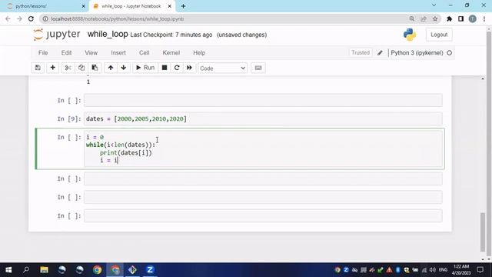Share this page icon in address bar
This screenshot has height=277, width=492.
pyautogui.click(x=424, y=18)
